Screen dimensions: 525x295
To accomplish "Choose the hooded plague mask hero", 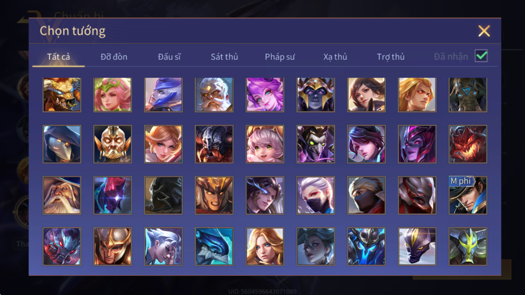I will tap(62, 144).
